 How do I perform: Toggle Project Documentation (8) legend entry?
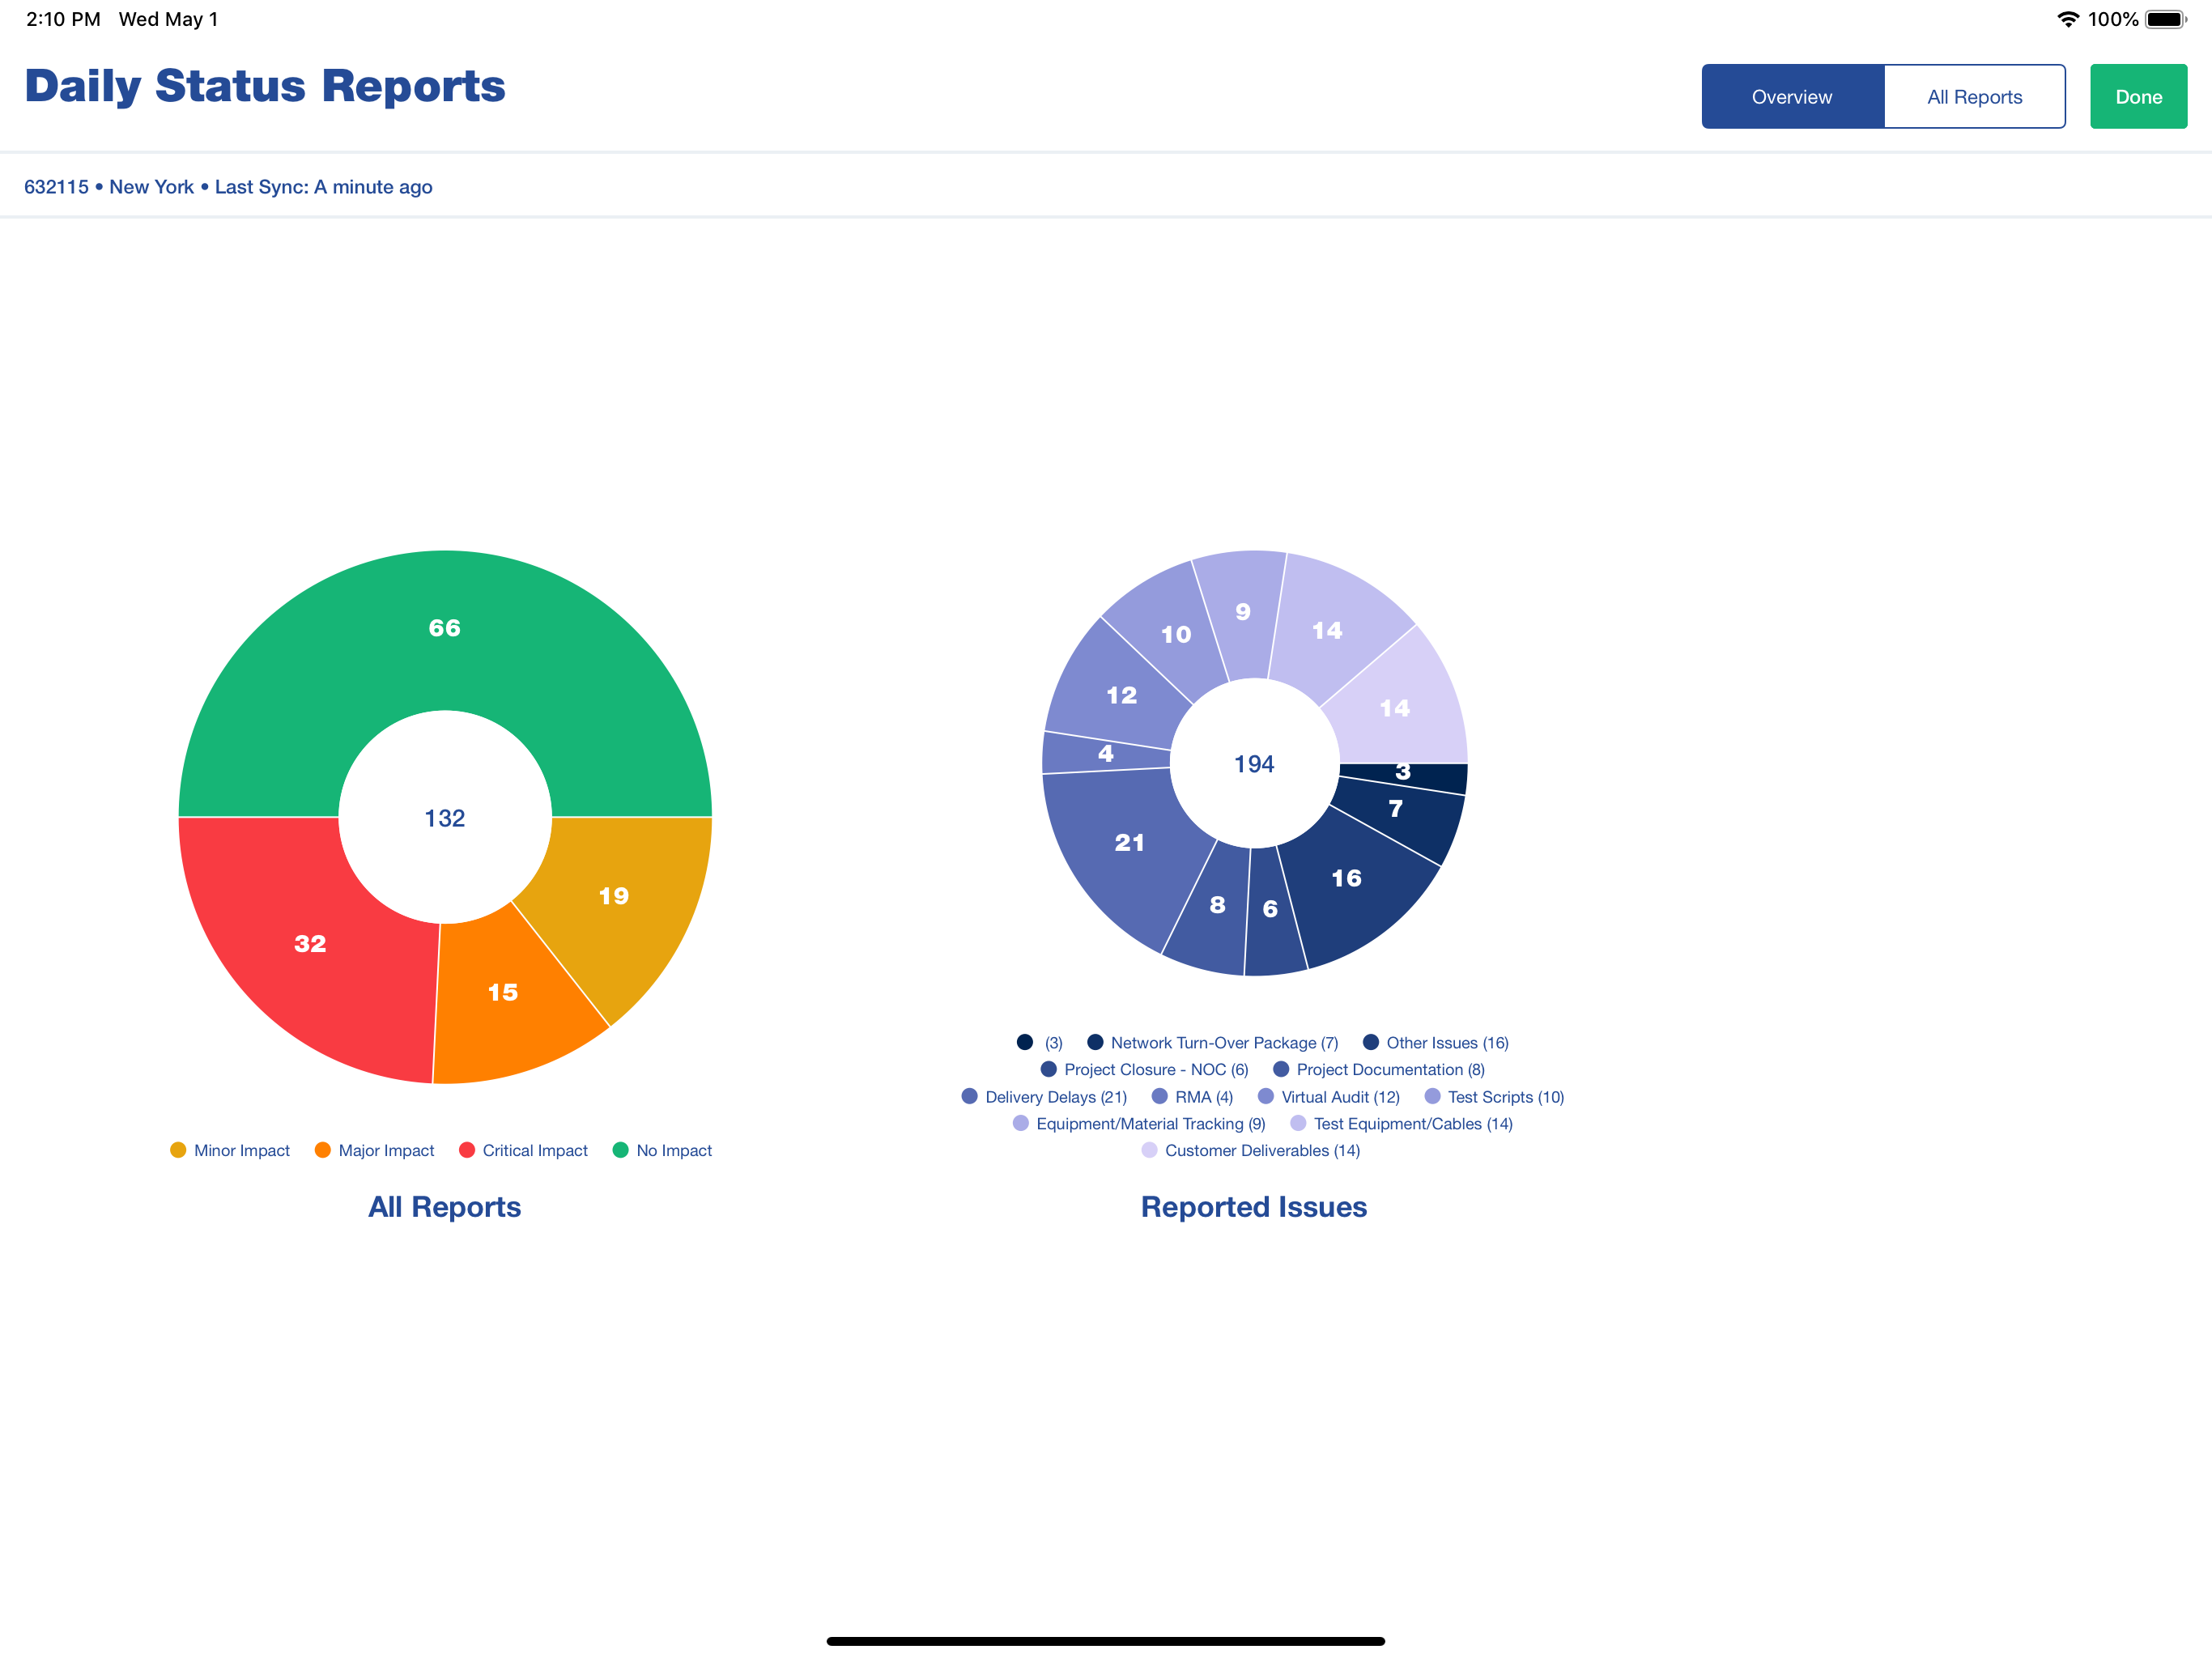pyautogui.click(x=1378, y=1069)
